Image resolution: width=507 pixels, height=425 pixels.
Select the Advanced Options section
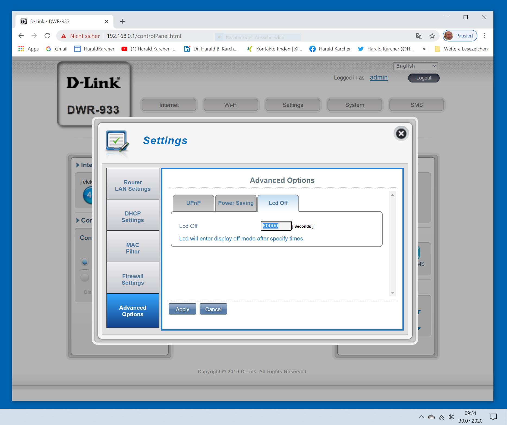[133, 311]
